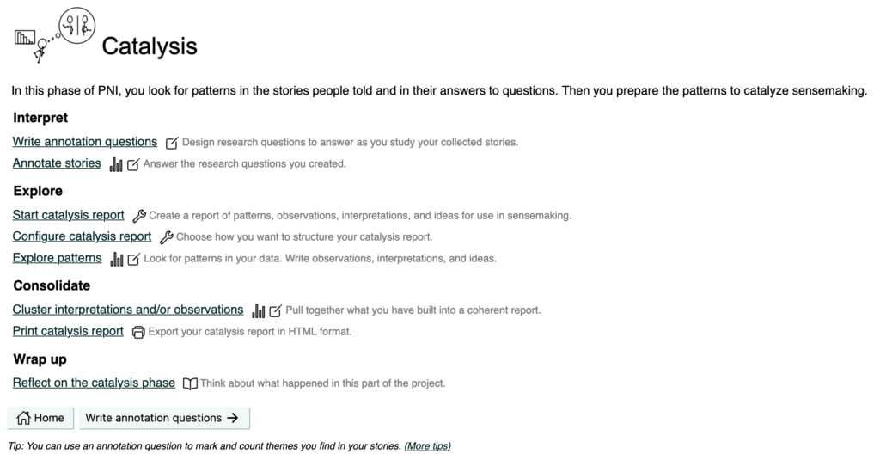
Task: Open Cluster interpretations and/or observations link
Action: (128, 310)
